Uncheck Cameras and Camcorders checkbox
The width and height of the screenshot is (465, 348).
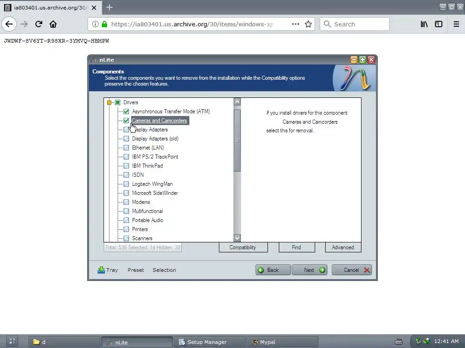click(126, 121)
